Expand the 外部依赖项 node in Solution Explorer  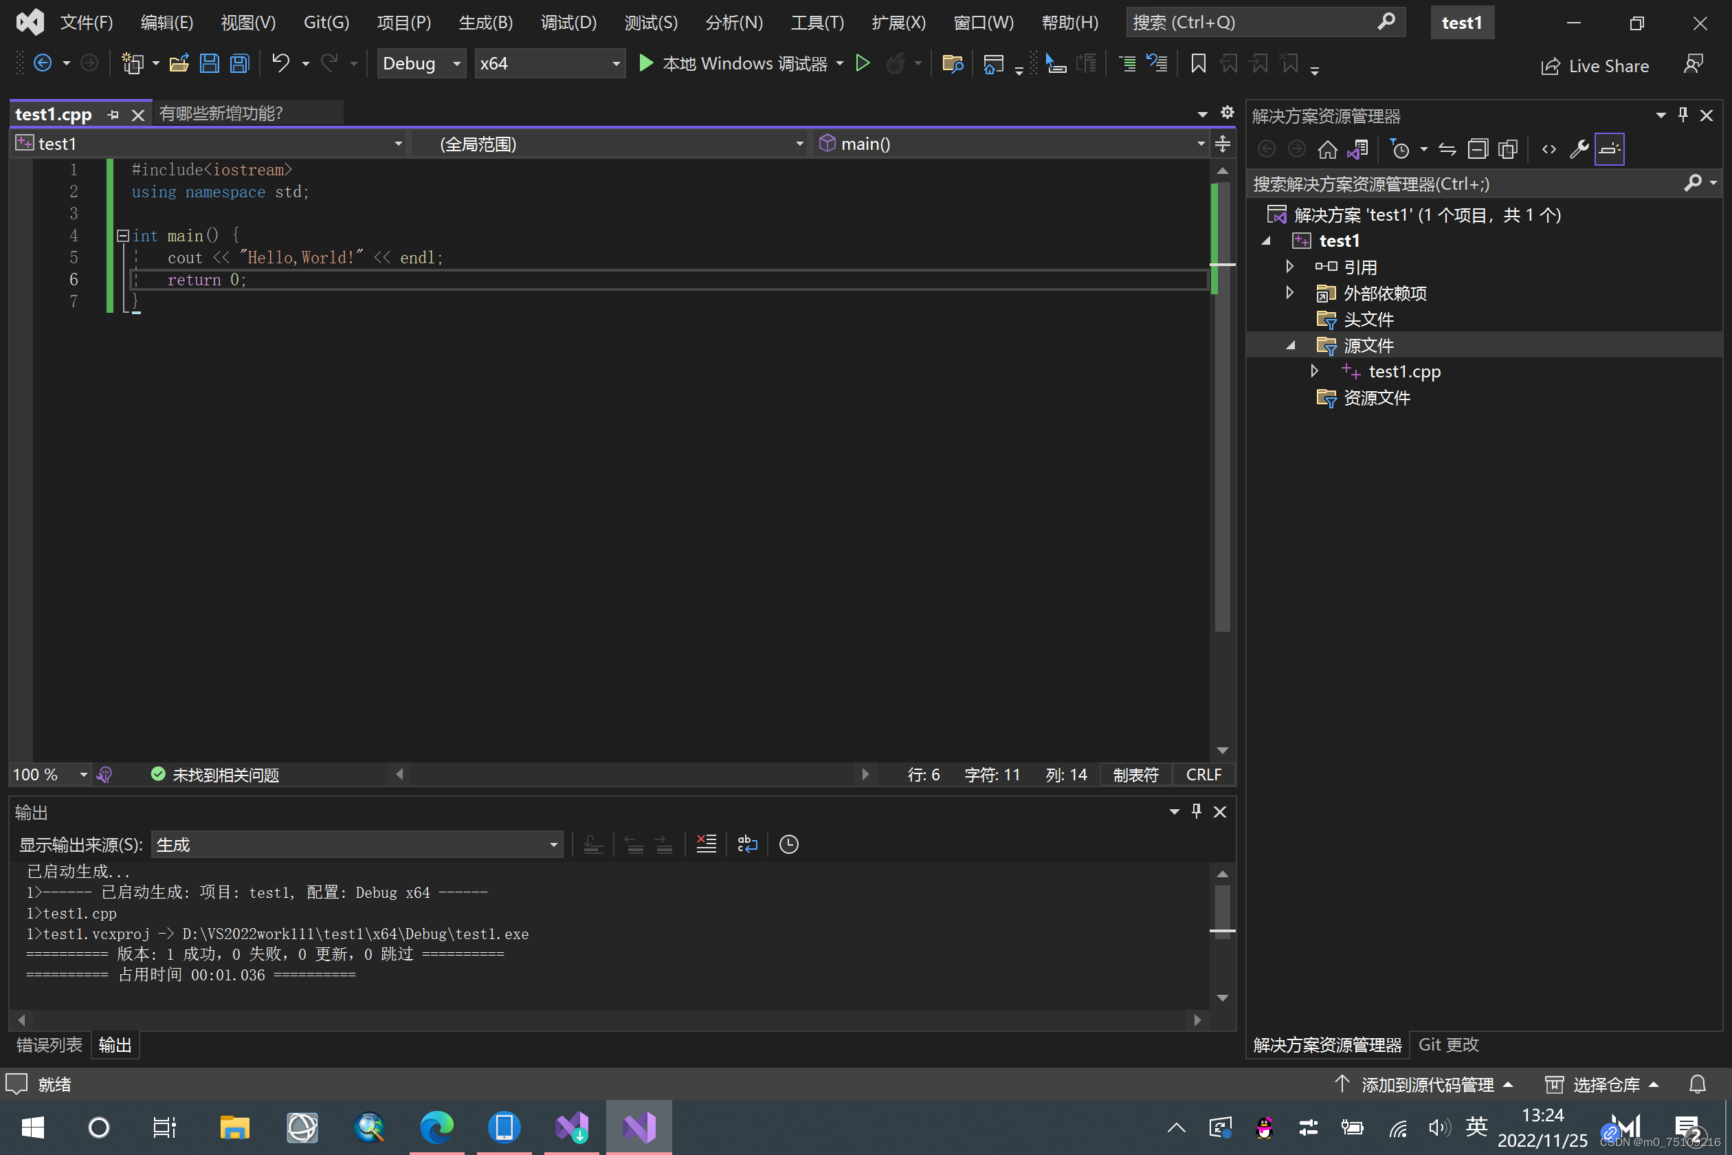click(x=1289, y=292)
